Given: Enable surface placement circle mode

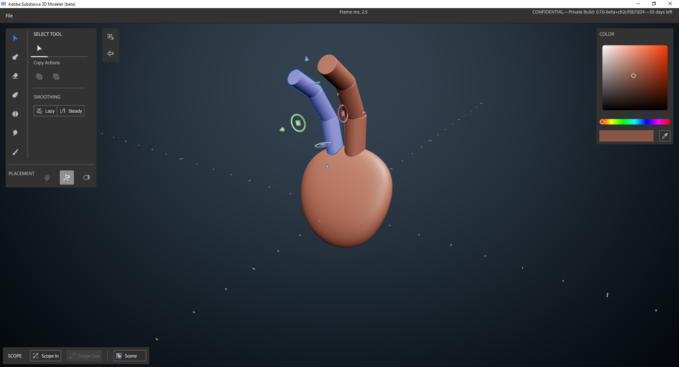Looking at the screenshot, I should [x=87, y=178].
